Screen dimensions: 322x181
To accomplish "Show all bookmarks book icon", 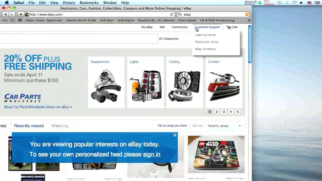I will (12, 20).
